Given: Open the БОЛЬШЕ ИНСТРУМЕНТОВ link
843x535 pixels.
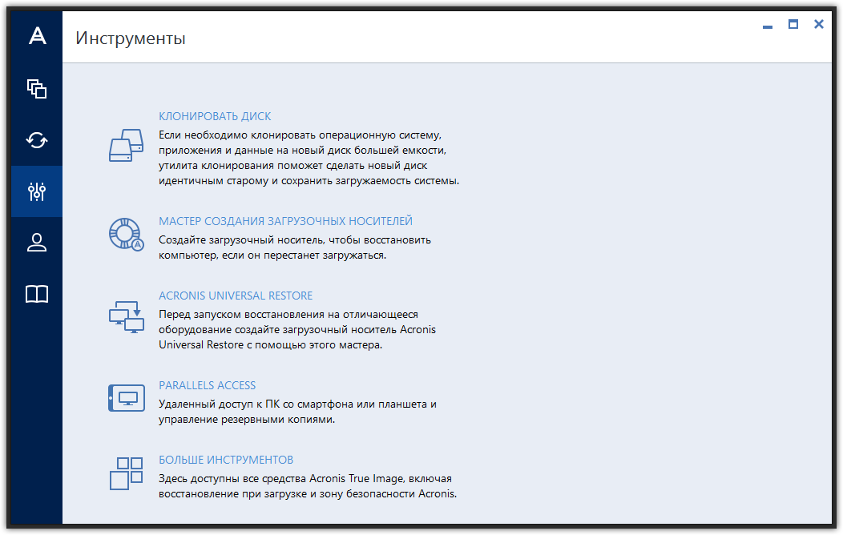Looking at the screenshot, I should (226, 460).
